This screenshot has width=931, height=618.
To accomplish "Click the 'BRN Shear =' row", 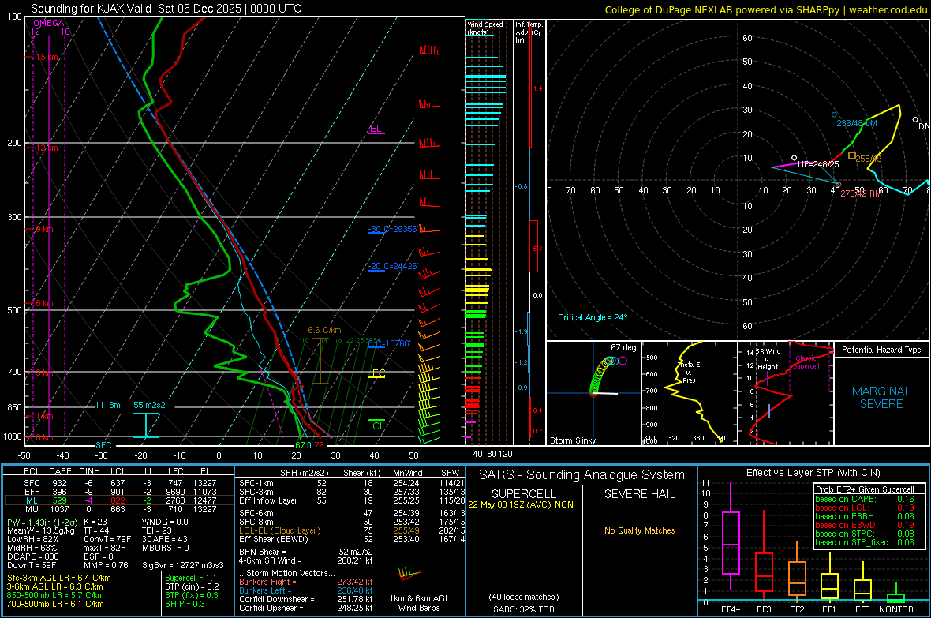I will pos(306,552).
